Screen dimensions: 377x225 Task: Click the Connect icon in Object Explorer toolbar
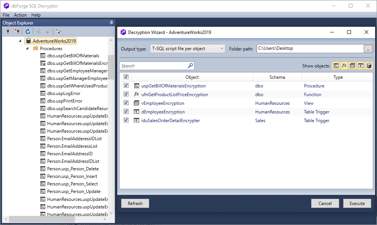8,31
